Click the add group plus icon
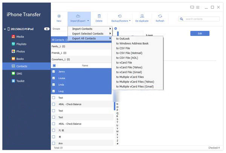The height and width of the screenshot is (153, 226). (x=116, y=29)
